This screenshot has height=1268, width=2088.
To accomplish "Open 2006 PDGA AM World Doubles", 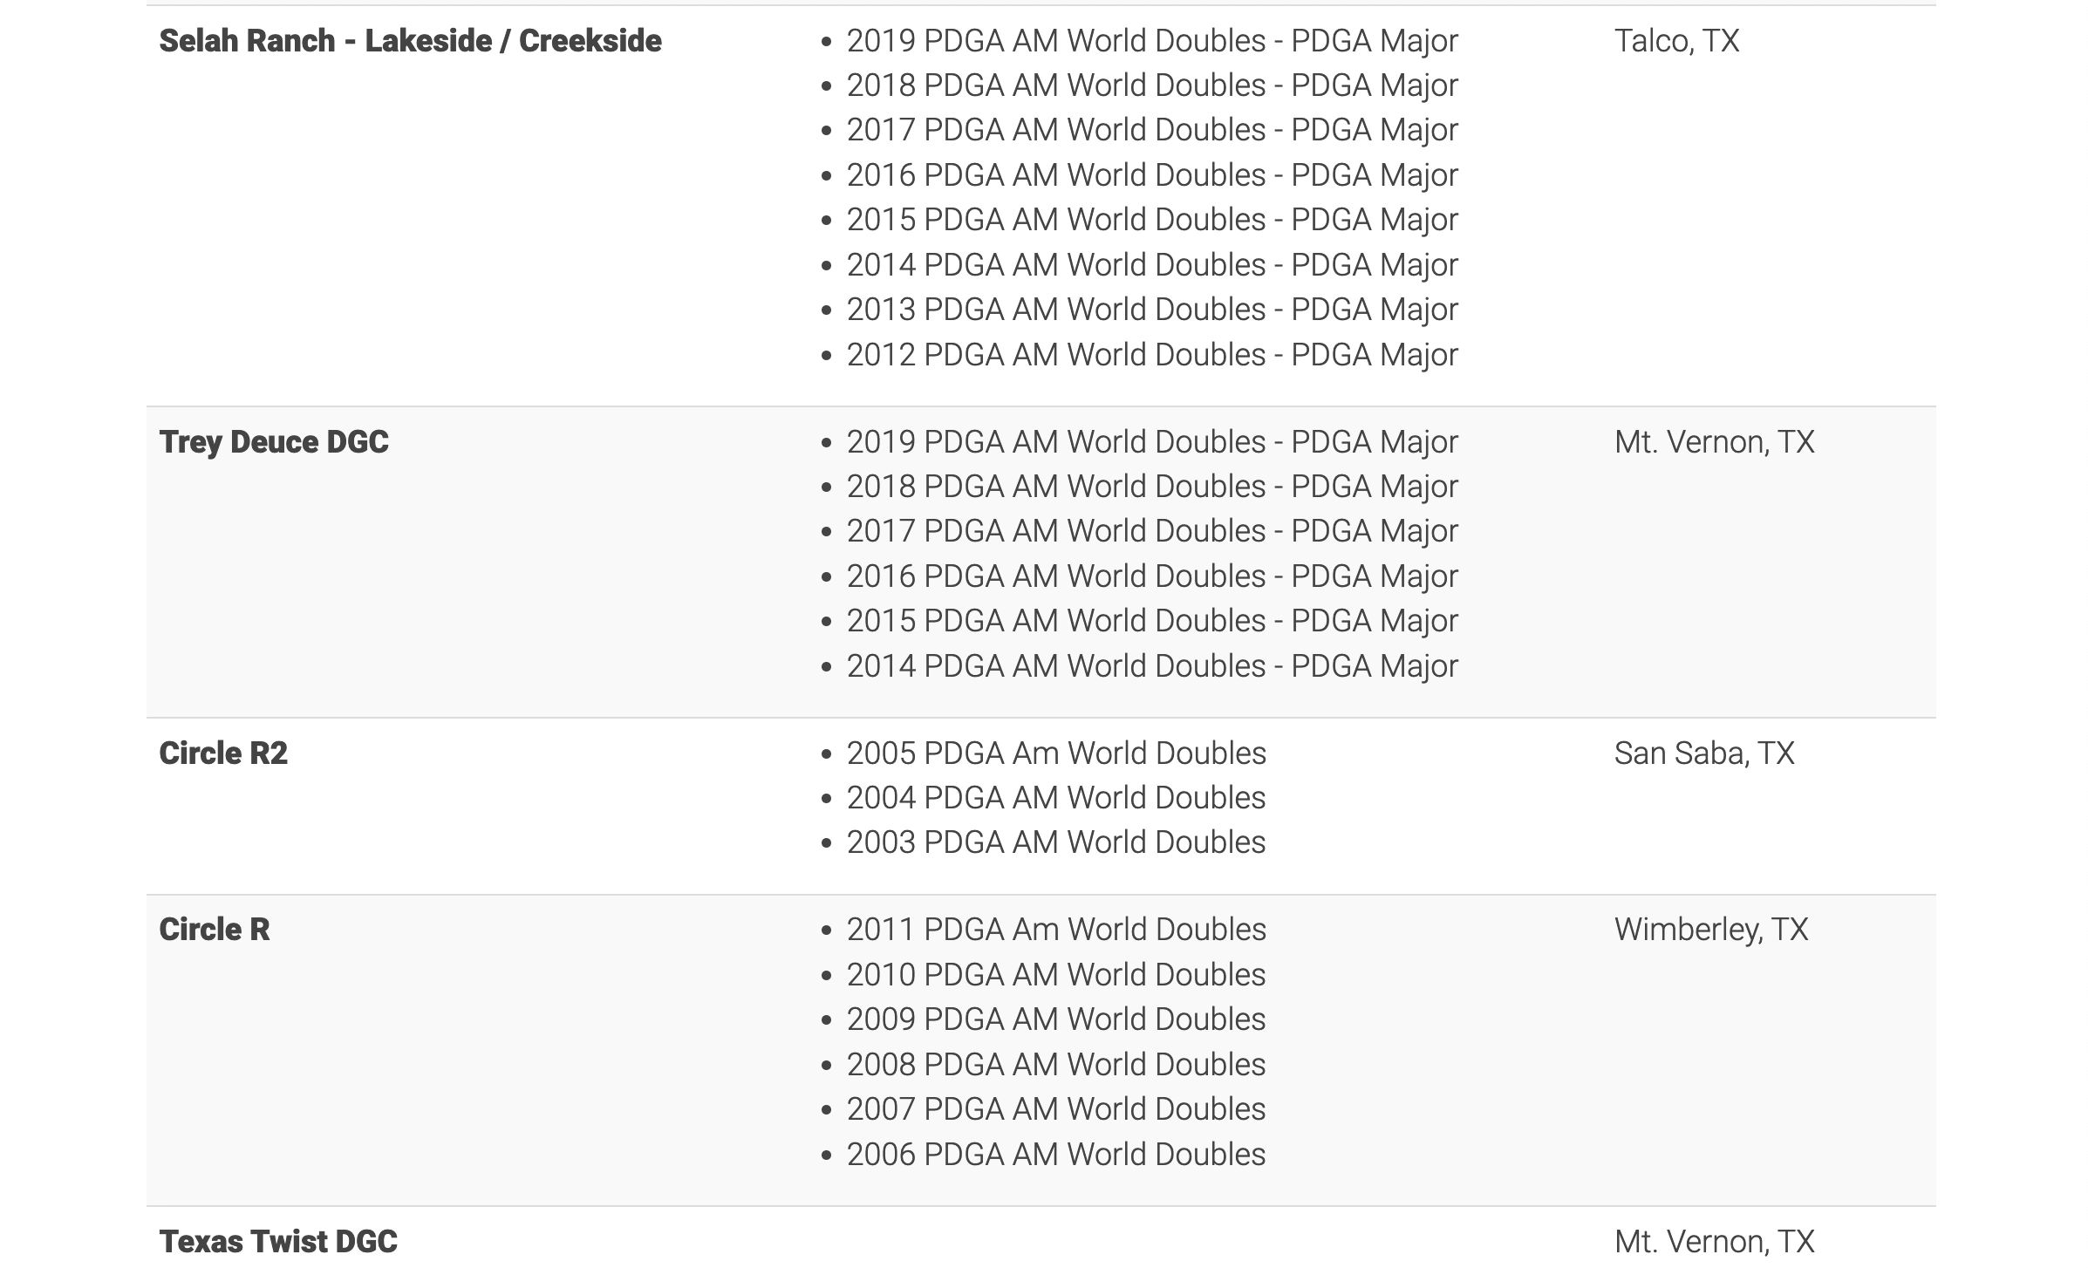I will (x=1055, y=1155).
